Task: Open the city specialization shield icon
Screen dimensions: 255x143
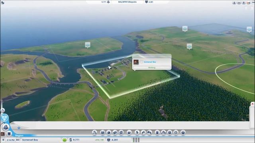Action: [x=9, y=134]
